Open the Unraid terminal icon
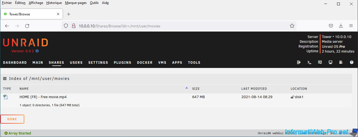Viewport: 358px width, 137px height. [309, 62]
